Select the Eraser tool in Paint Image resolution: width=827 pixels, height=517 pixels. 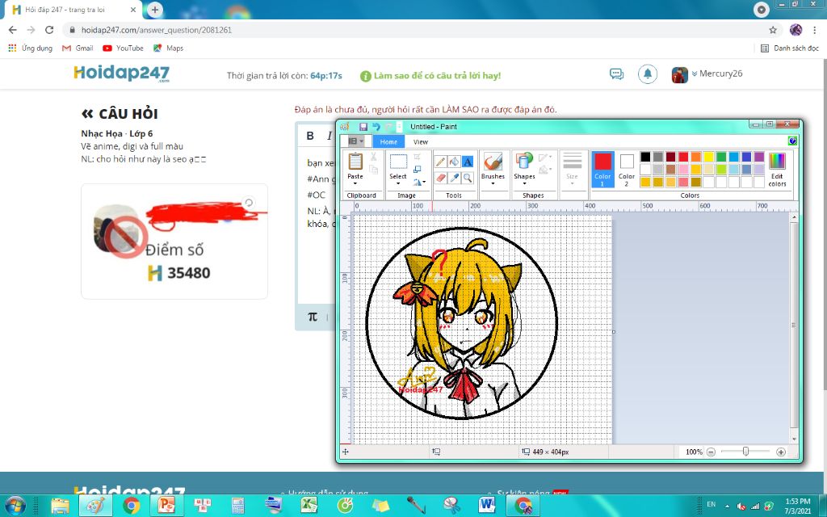point(440,179)
